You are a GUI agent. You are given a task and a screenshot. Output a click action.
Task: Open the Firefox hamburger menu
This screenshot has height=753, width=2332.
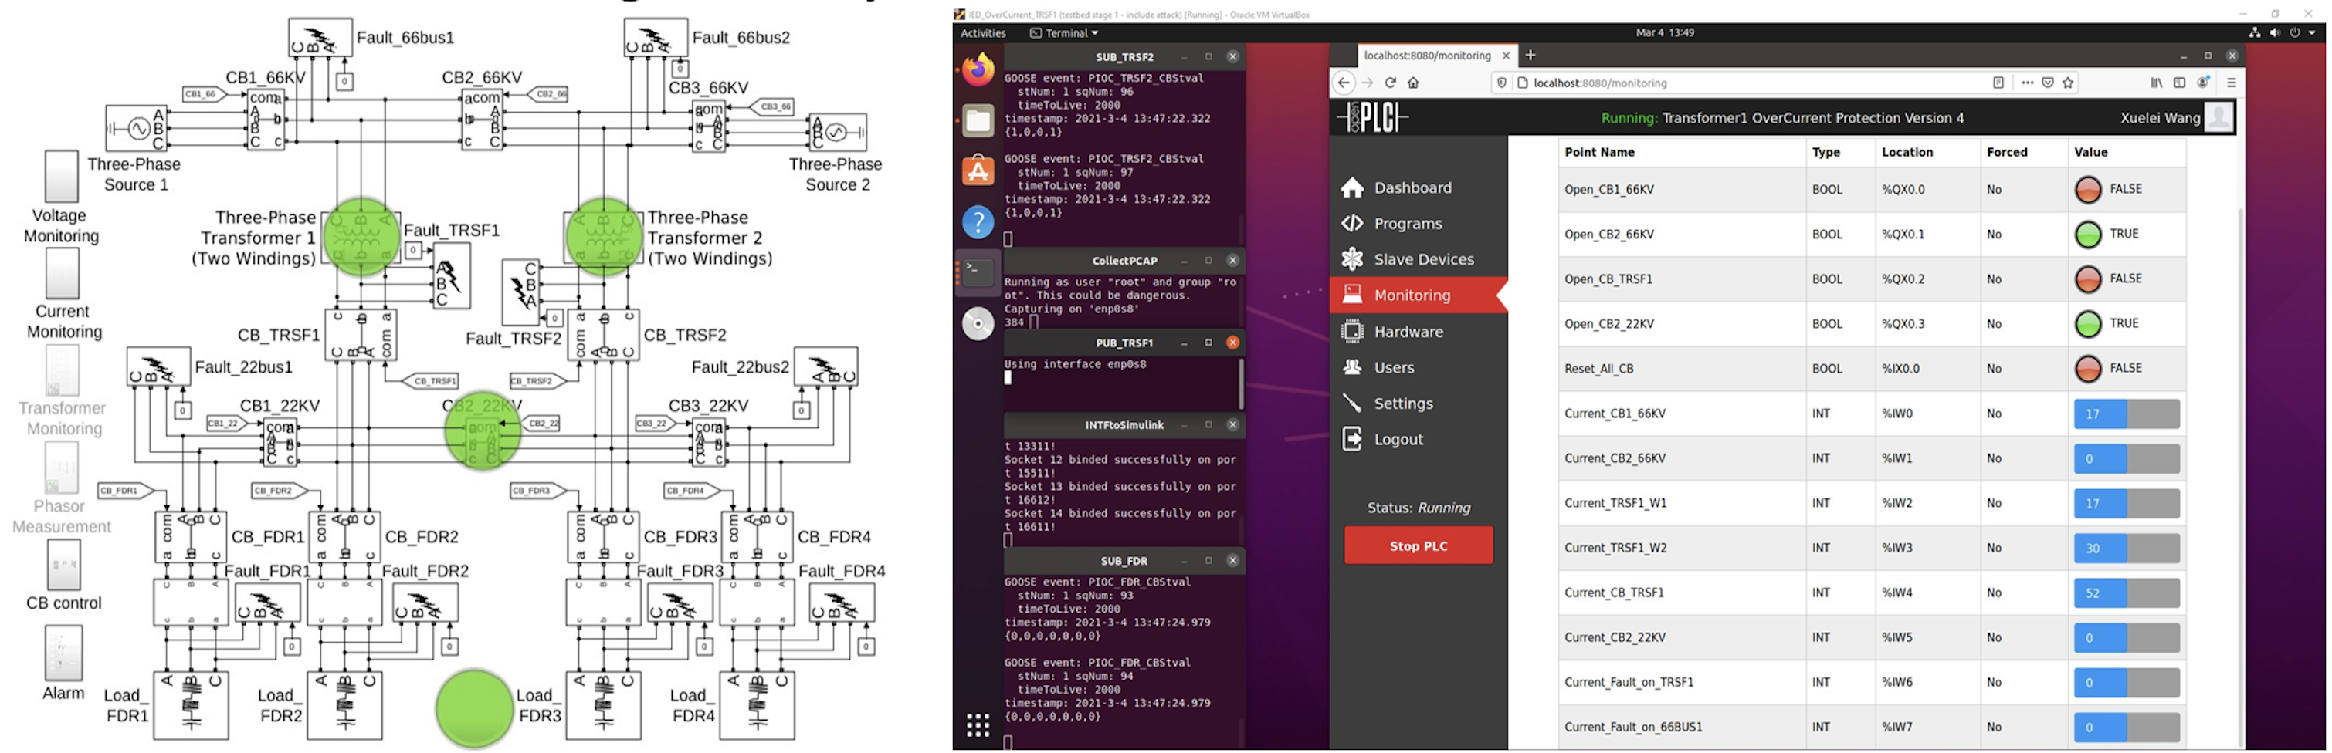click(2231, 83)
